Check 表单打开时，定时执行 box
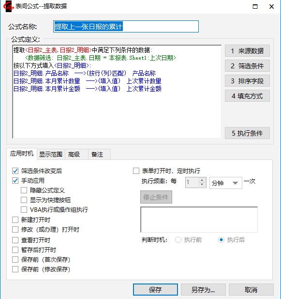Screen dimensions: 281x299 click(136, 171)
